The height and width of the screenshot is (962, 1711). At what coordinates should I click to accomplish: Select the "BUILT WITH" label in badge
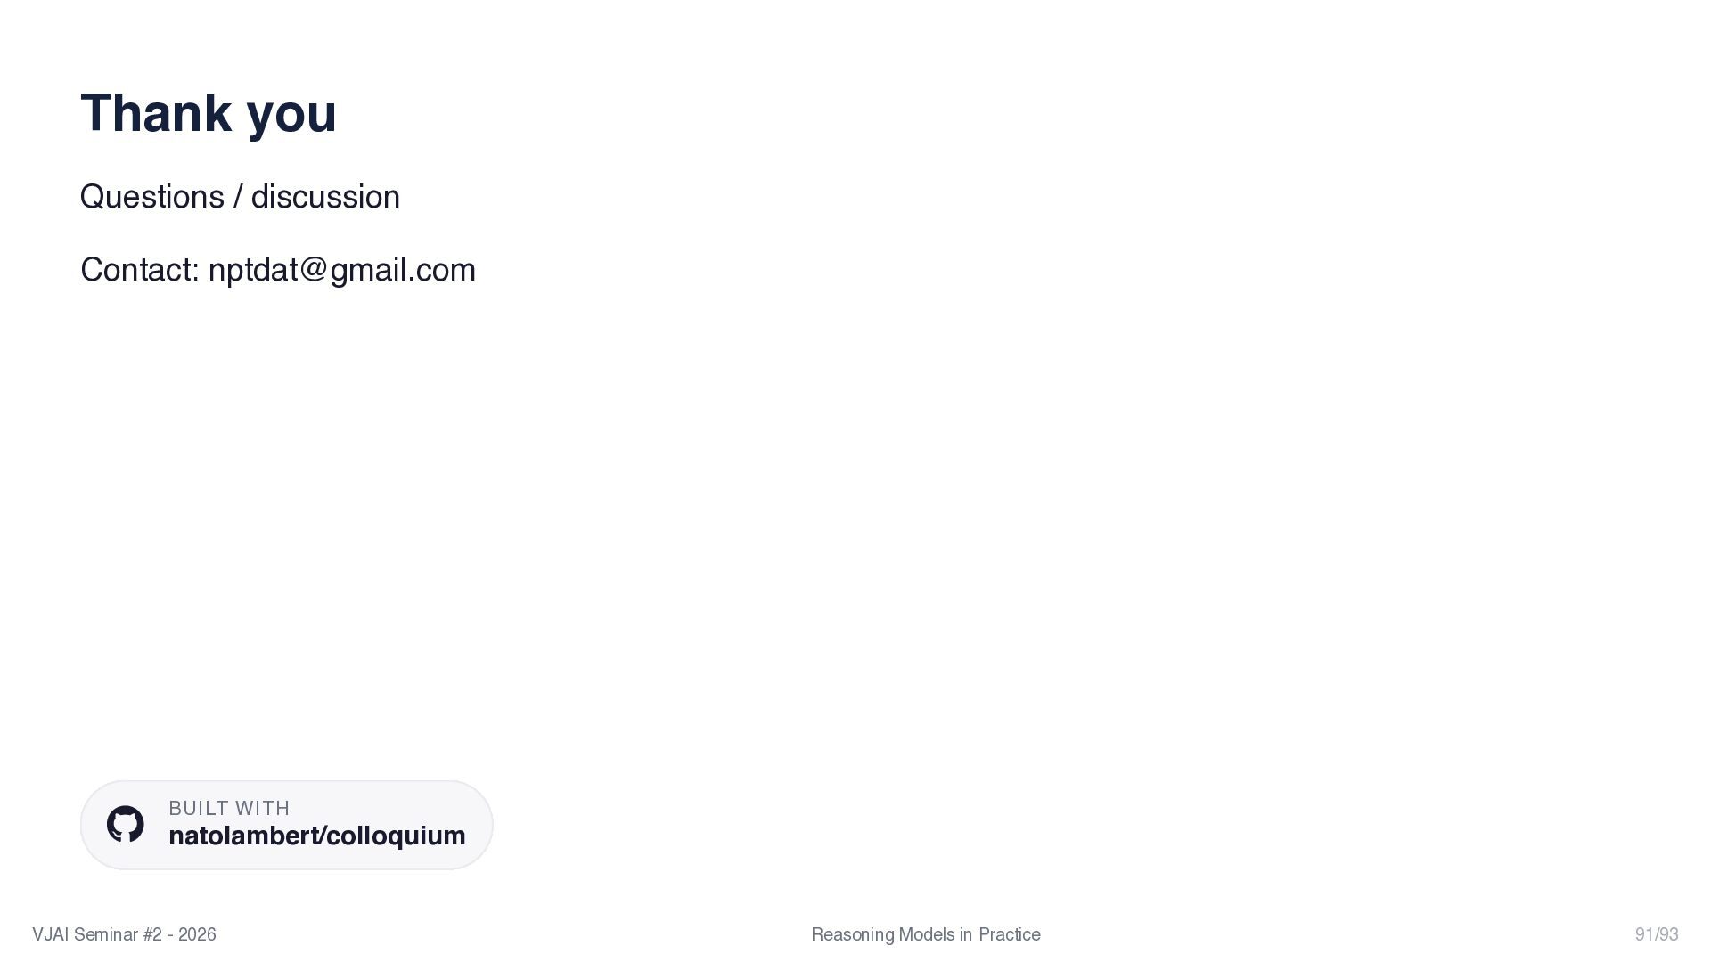tap(229, 808)
